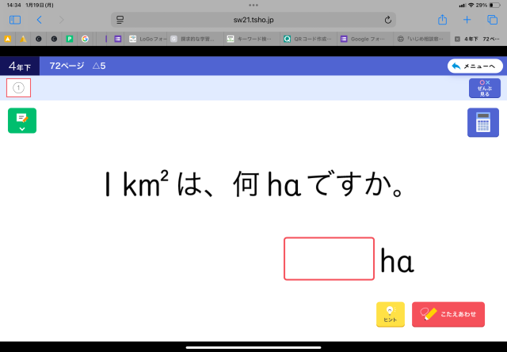This screenshot has width=507, height=352.
Task: Reload the sw21.tsho.jp page
Action: coord(387,19)
